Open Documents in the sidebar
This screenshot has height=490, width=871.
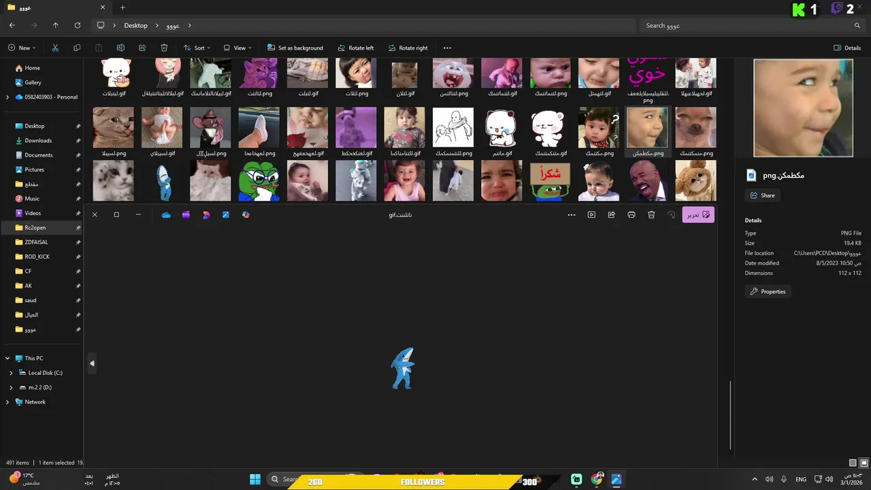coord(39,155)
